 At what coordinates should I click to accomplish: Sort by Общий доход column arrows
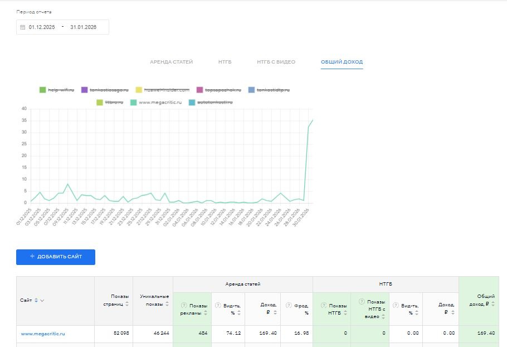coord(494,304)
